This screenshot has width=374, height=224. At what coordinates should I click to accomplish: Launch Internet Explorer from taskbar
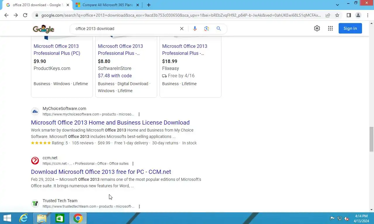23,218
